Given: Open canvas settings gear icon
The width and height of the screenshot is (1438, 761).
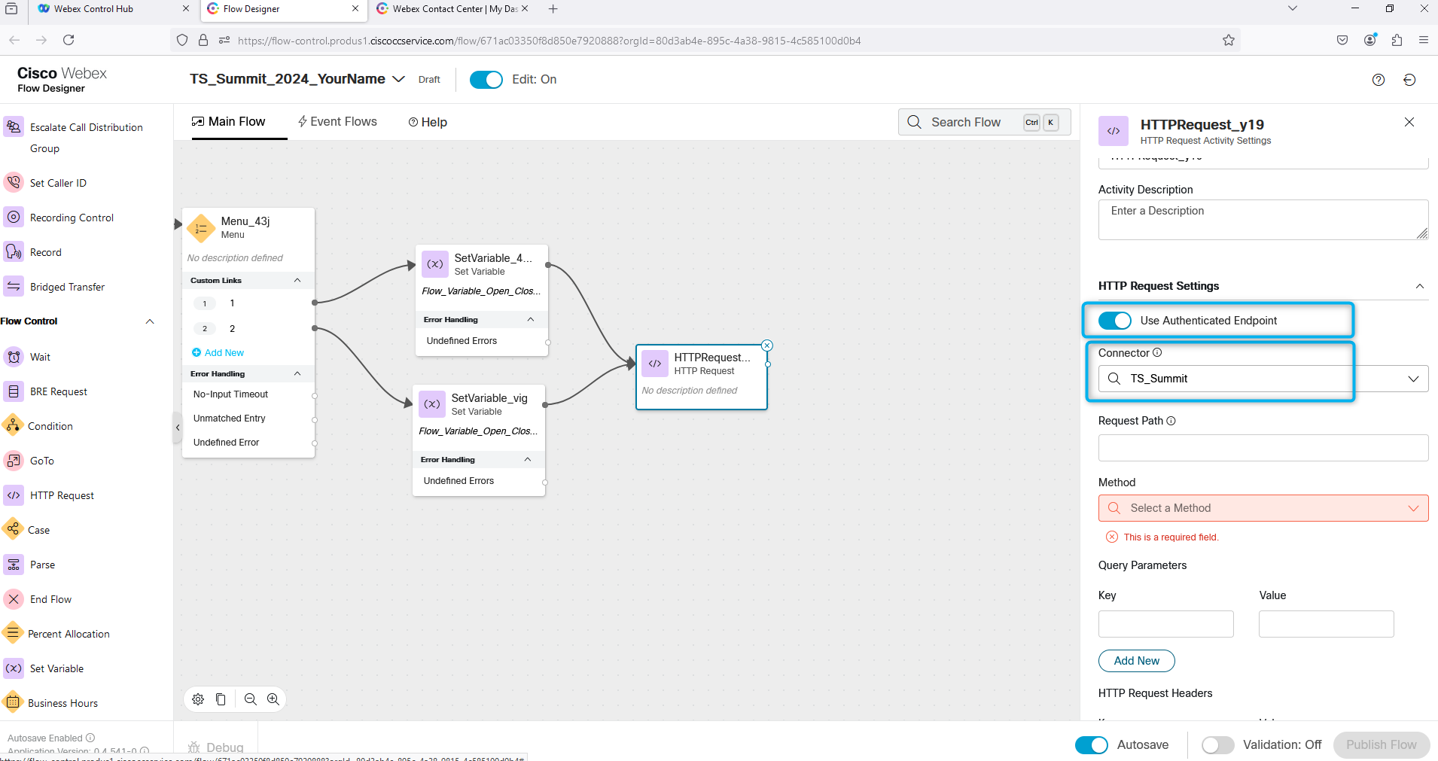Looking at the screenshot, I should pyautogui.click(x=198, y=699).
